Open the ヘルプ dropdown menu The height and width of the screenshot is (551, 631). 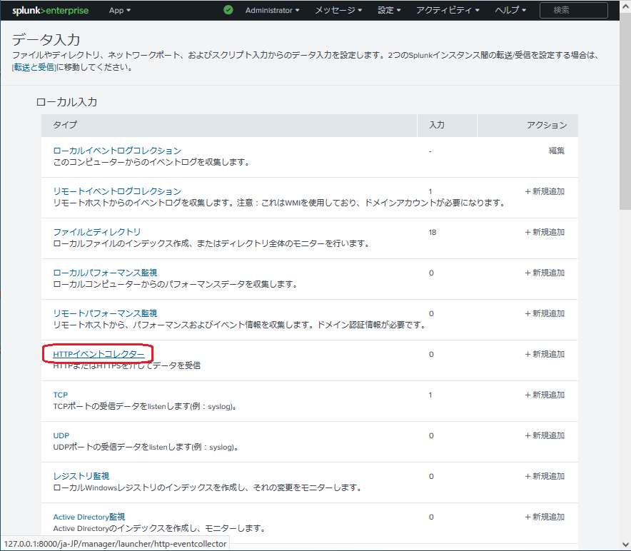pos(510,11)
